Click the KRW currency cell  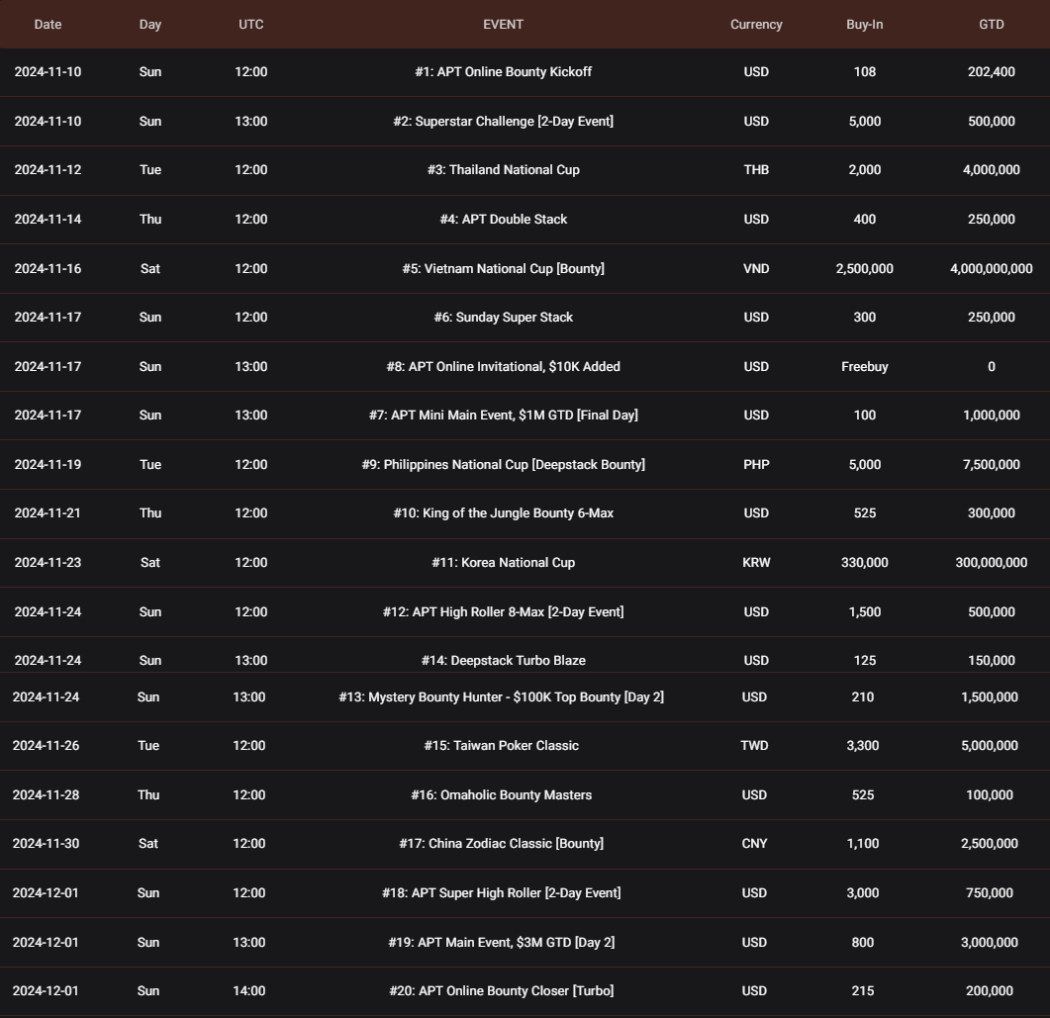[x=756, y=563]
